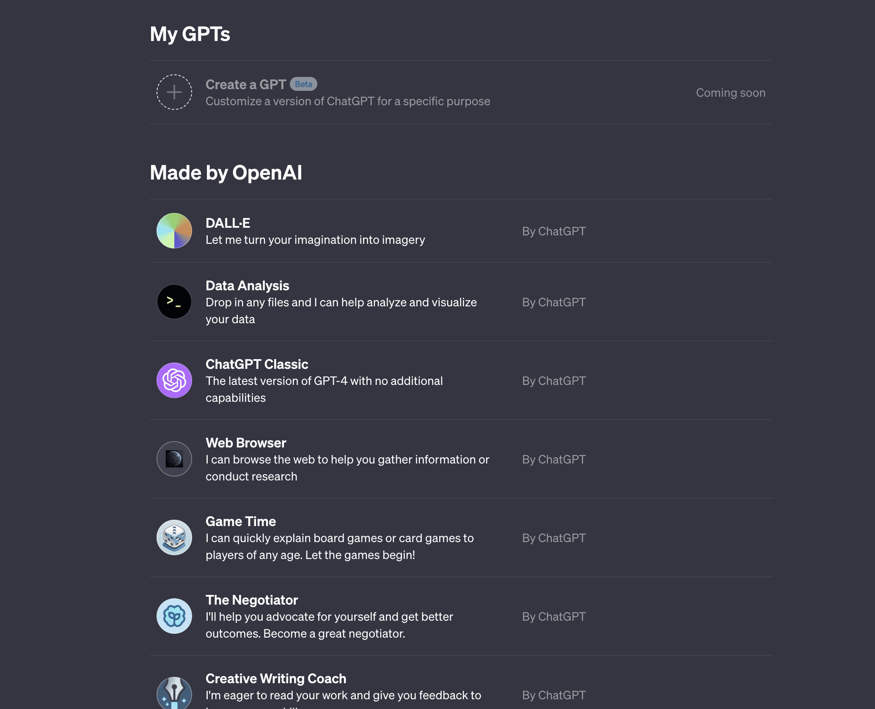Click the Beta badge
This screenshot has width=875, height=709.
click(x=303, y=84)
